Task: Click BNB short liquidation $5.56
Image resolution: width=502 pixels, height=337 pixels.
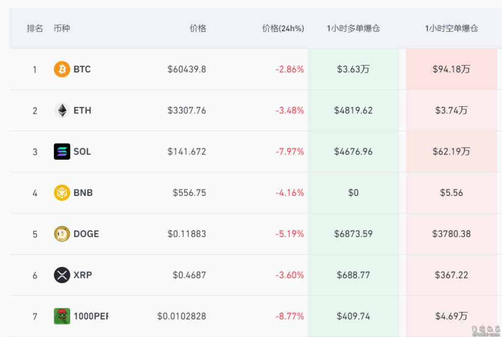Action: [451, 193]
